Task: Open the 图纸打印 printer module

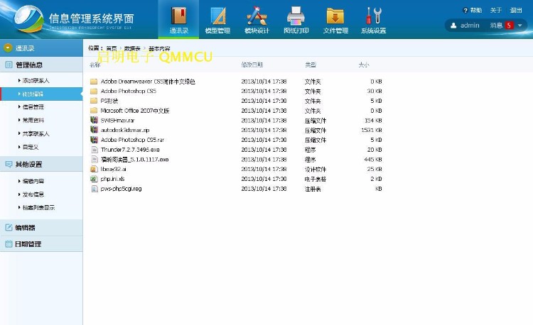Action: (x=296, y=20)
